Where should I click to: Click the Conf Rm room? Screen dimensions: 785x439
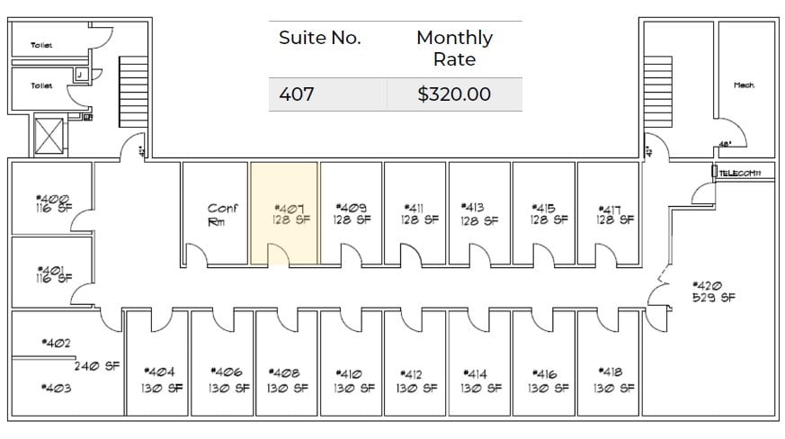tap(215, 213)
